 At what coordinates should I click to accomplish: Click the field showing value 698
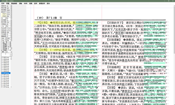(9, 10)
